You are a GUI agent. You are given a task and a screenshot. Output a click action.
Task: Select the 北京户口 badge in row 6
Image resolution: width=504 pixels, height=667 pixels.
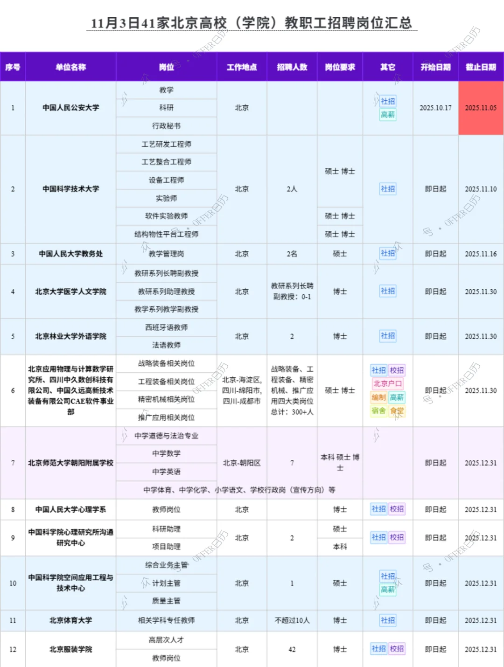(x=387, y=384)
